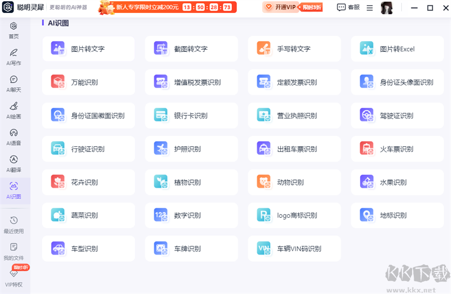Click the 图片转文字 icon
Viewport: 451px width, 294px height.
[x=58, y=49]
